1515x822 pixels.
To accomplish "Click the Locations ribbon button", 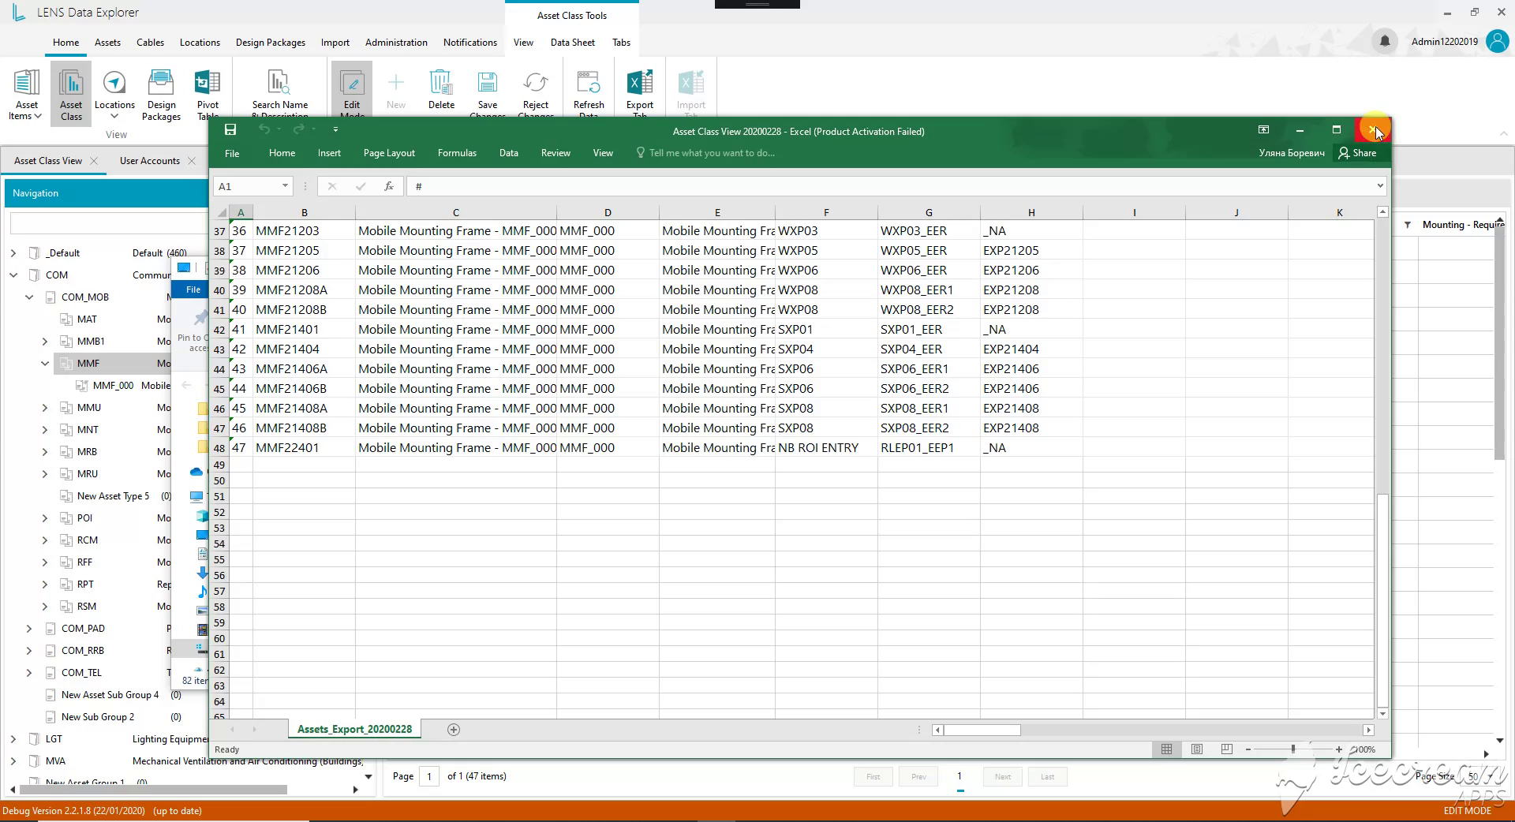I will [114, 93].
